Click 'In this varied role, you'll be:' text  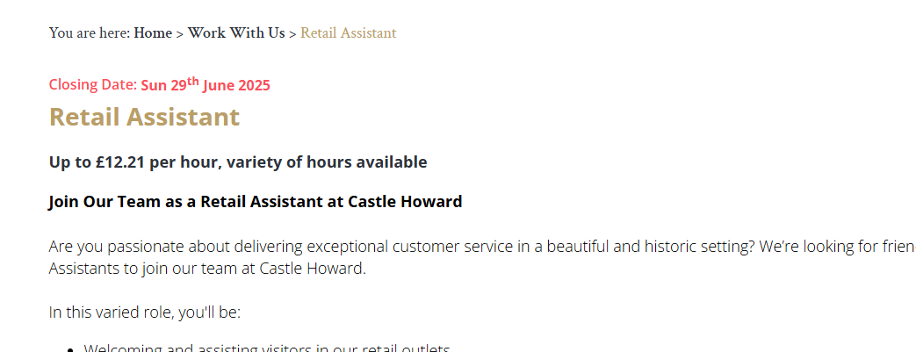pos(145,312)
